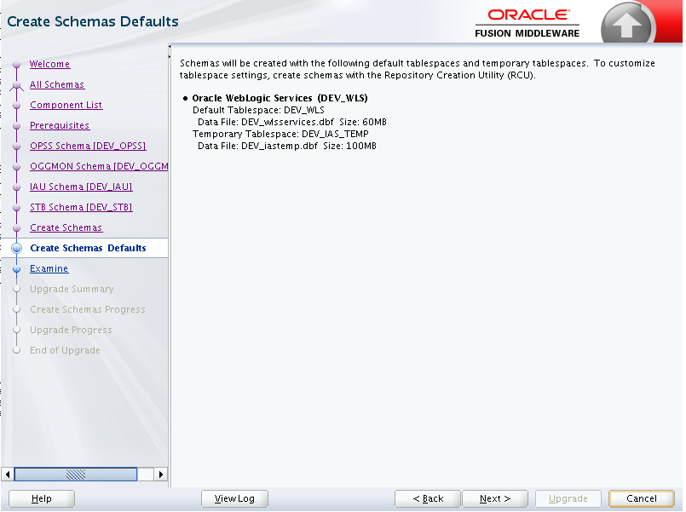The height and width of the screenshot is (512, 686).
Task: Click the Component List step bullet icon
Action: pos(17,106)
